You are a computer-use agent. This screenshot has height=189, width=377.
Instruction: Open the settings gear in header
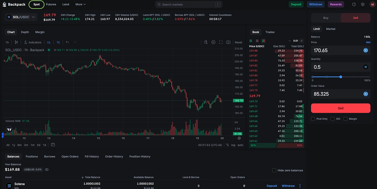click(363, 4)
